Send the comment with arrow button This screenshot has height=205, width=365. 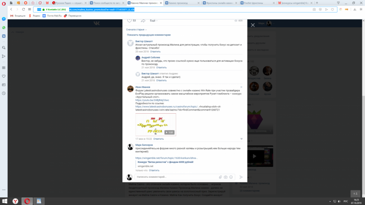tap(241, 177)
